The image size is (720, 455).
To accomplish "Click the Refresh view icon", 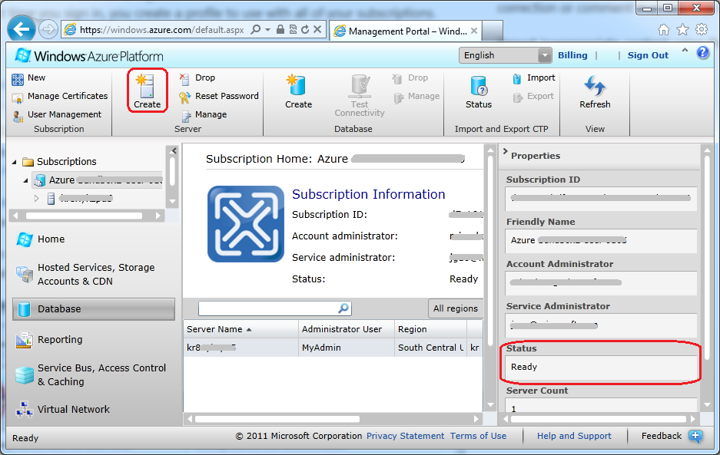I will (595, 86).
